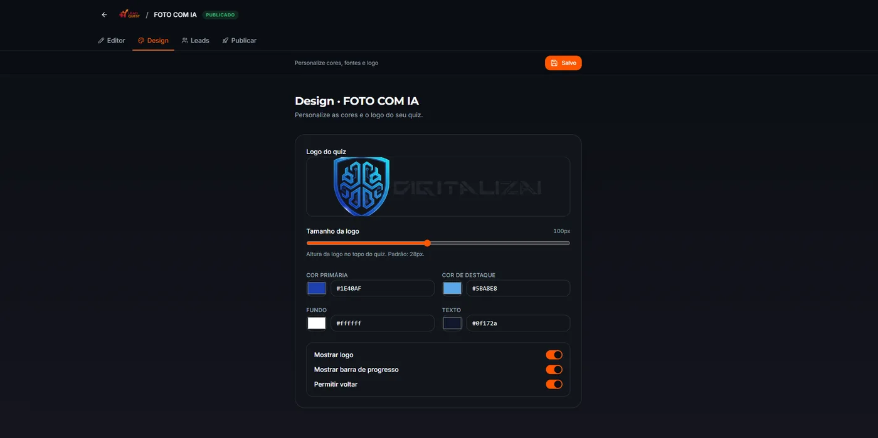This screenshot has height=438, width=878.
Task: Open the Cor primária color swatch
Action: click(x=317, y=288)
